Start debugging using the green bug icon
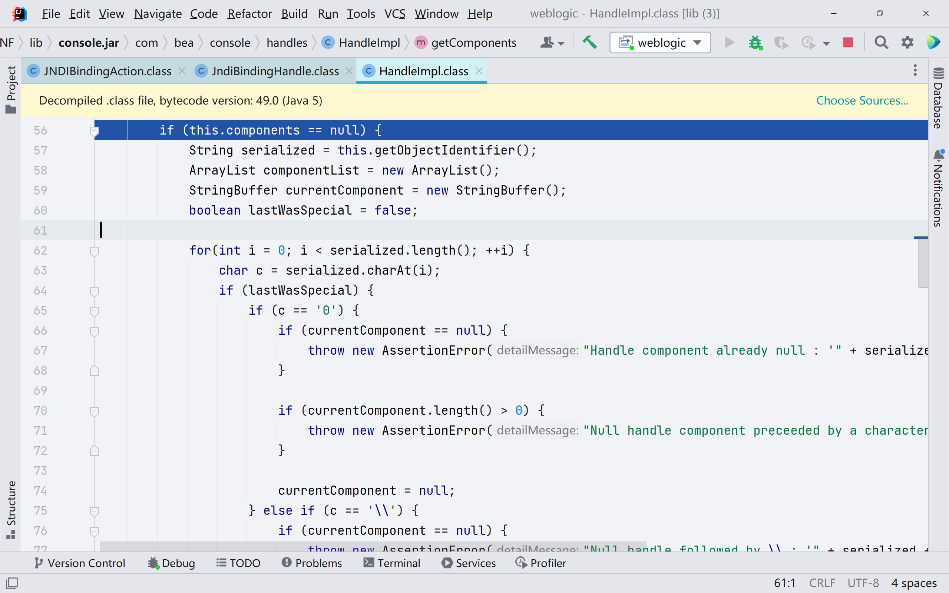This screenshot has width=949, height=593. 755,42
